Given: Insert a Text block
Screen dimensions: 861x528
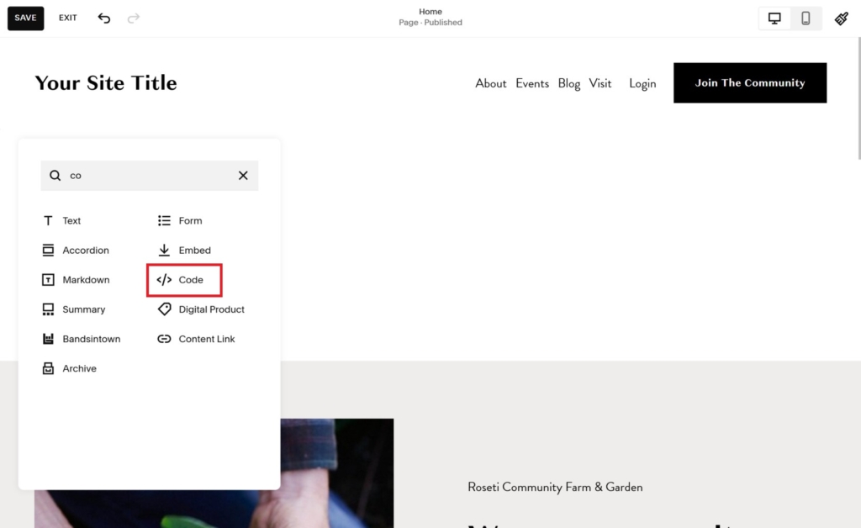Looking at the screenshot, I should tap(71, 220).
